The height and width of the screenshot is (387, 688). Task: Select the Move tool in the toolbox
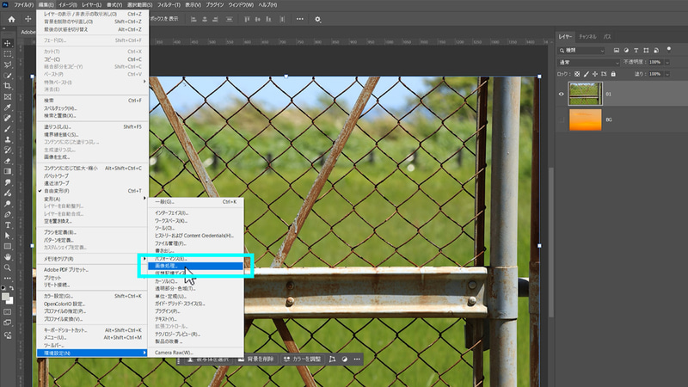click(x=8, y=43)
